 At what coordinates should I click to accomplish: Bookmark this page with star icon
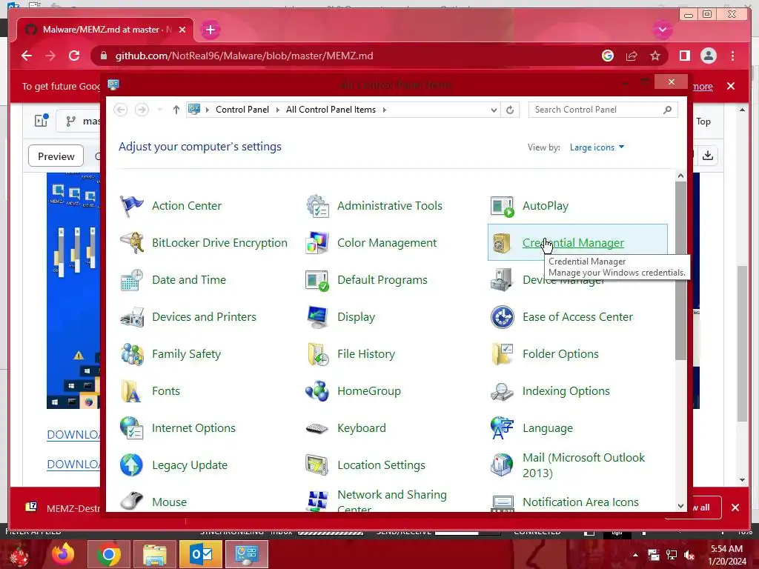tap(655, 56)
